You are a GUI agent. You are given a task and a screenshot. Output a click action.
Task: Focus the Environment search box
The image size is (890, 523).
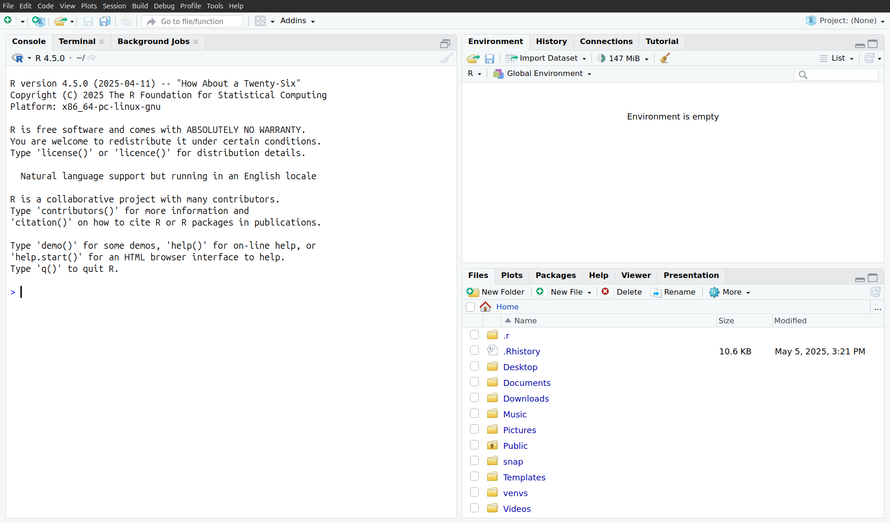(x=836, y=75)
